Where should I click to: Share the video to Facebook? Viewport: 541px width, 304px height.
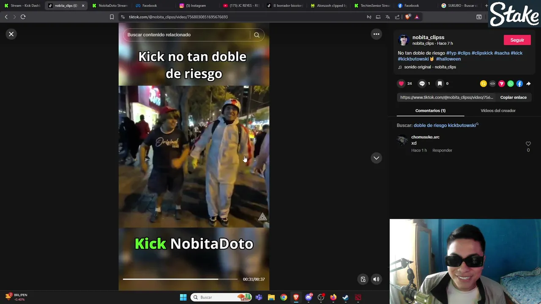tap(519, 84)
